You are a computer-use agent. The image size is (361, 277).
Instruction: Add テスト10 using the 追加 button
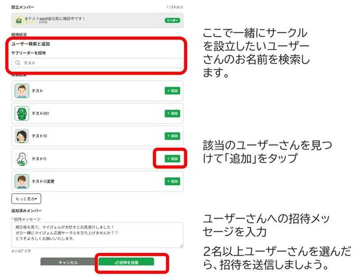(172, 136)
